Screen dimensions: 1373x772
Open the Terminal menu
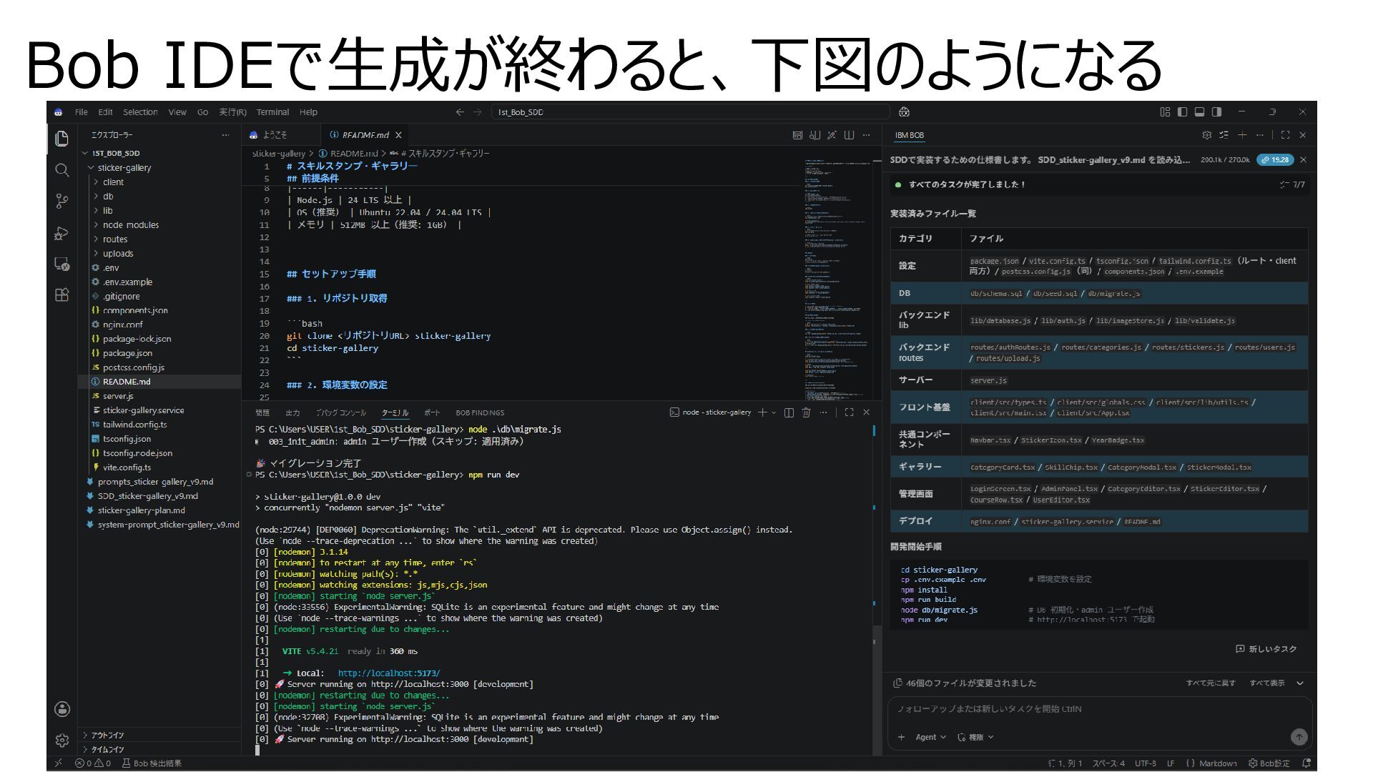[272, 112]
